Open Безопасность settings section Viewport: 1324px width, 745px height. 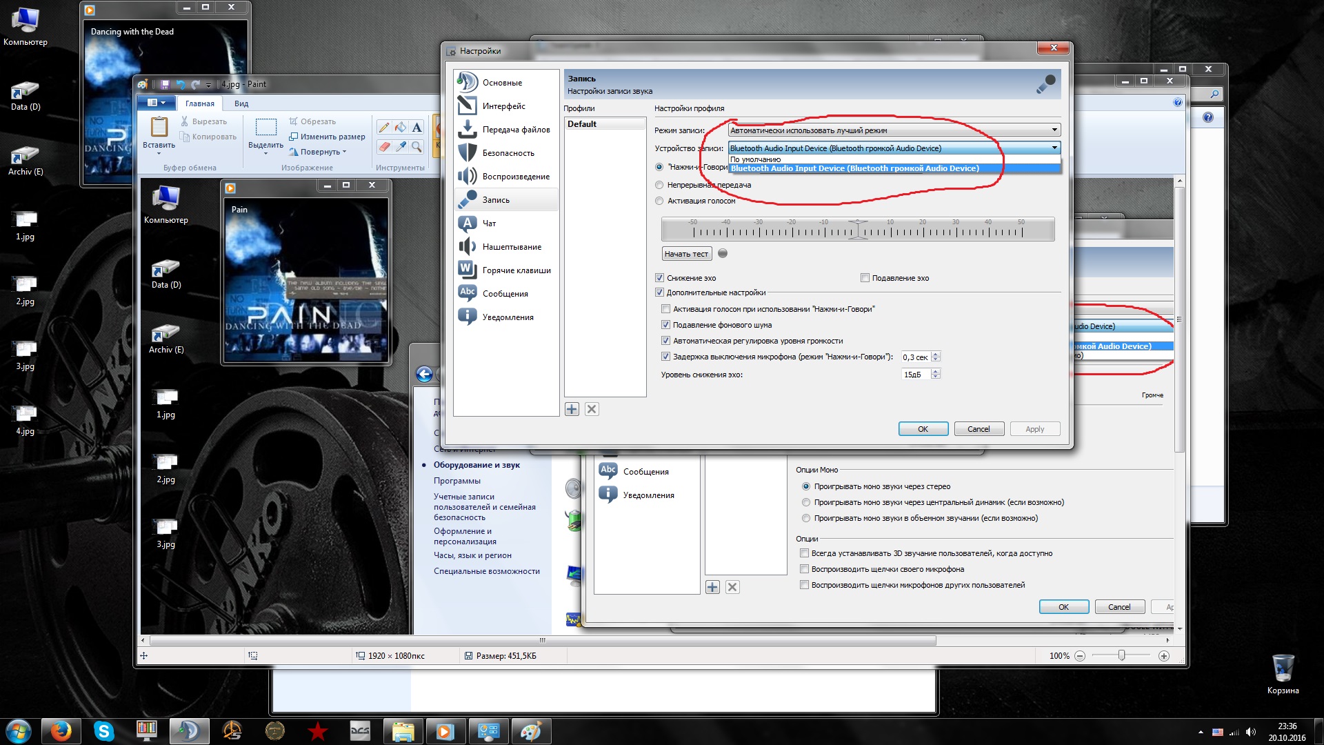pos(505,153)
